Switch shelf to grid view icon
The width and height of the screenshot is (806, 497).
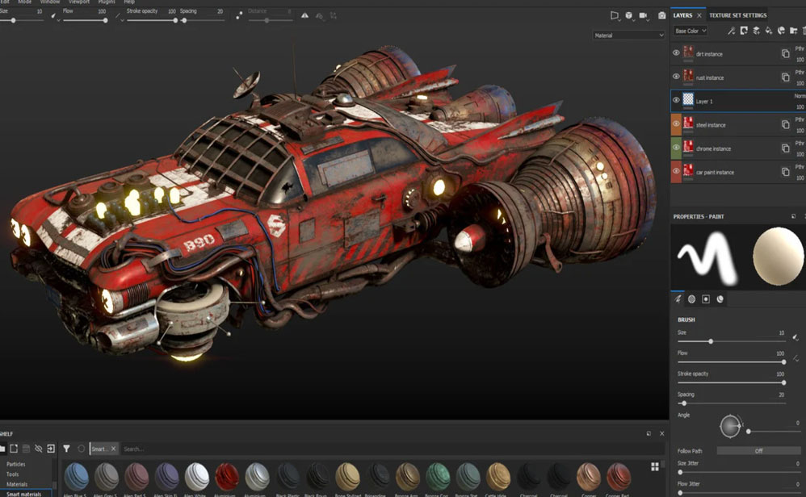[x=654, y=466]
